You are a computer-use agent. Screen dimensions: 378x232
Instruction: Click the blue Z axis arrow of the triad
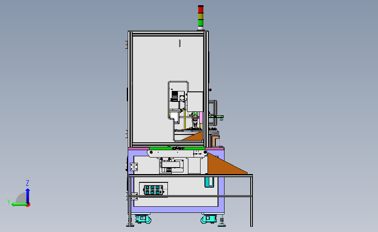point(28,195)
